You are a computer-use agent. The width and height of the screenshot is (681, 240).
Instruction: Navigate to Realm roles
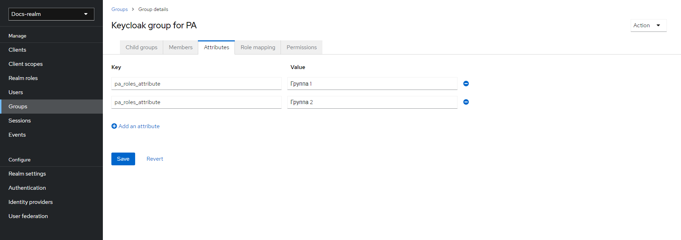pyautogui.click(x=23, y=78)
